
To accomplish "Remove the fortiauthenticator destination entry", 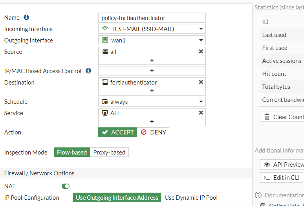I will (x=201, y=82).
